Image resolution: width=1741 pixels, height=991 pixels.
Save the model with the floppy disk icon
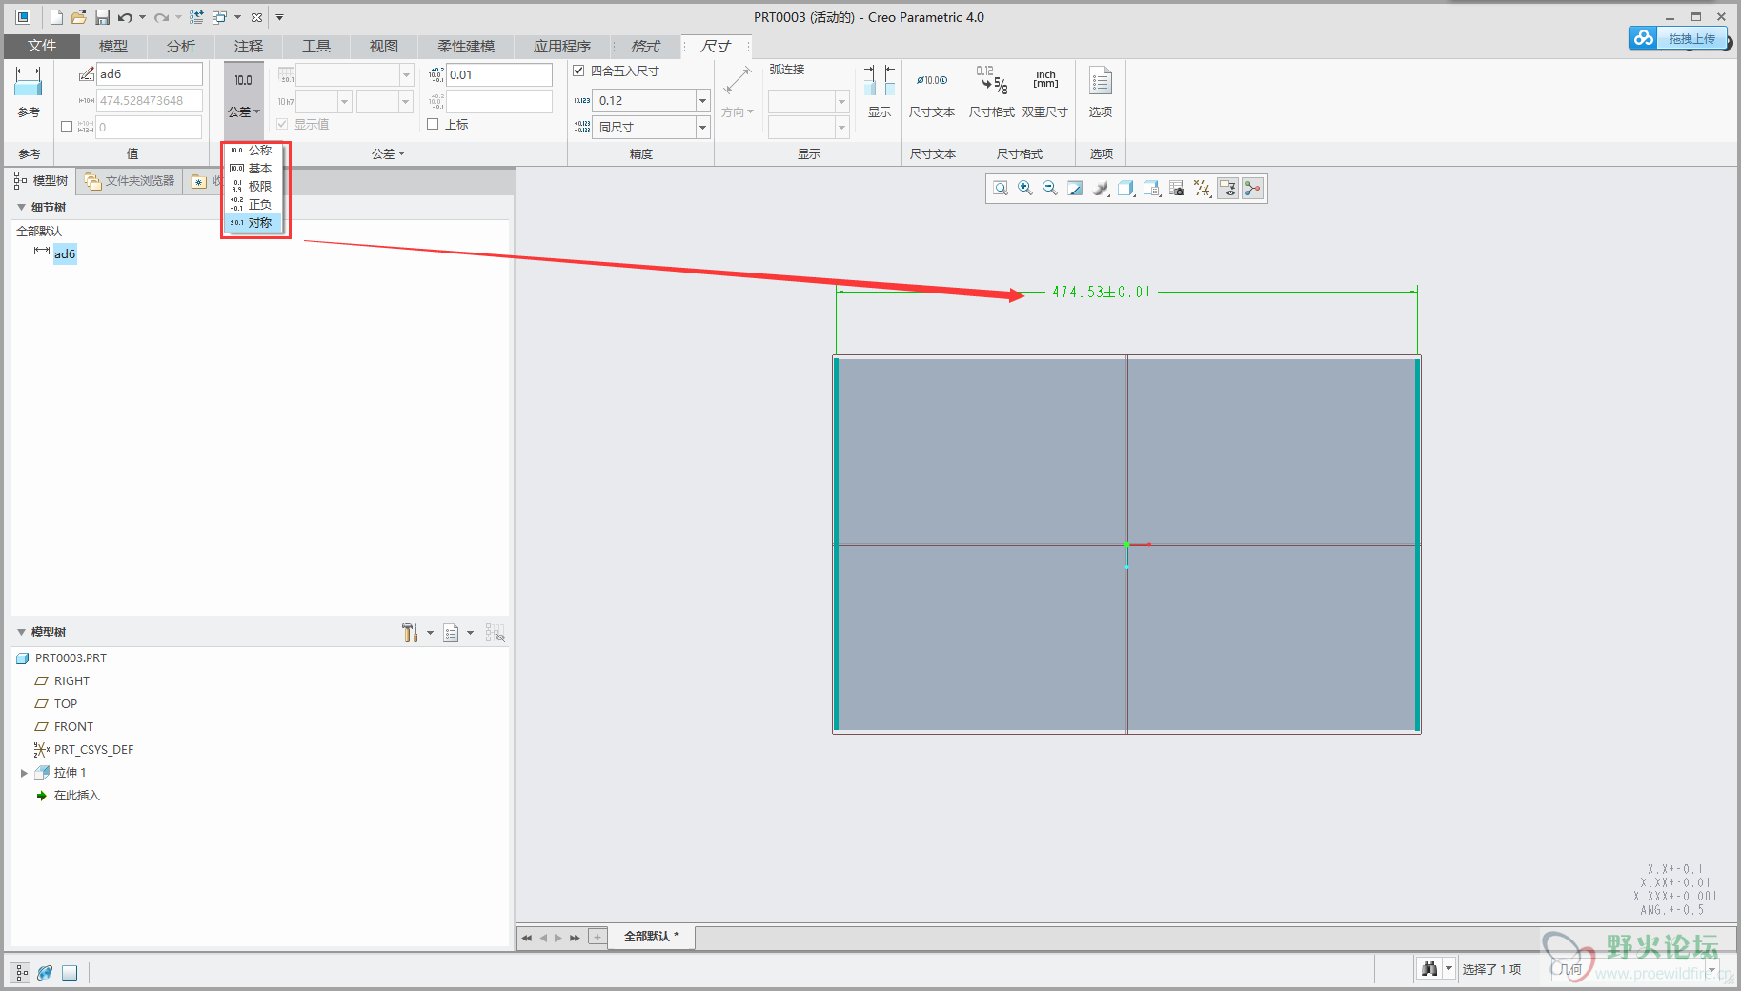tap(102, 17)
